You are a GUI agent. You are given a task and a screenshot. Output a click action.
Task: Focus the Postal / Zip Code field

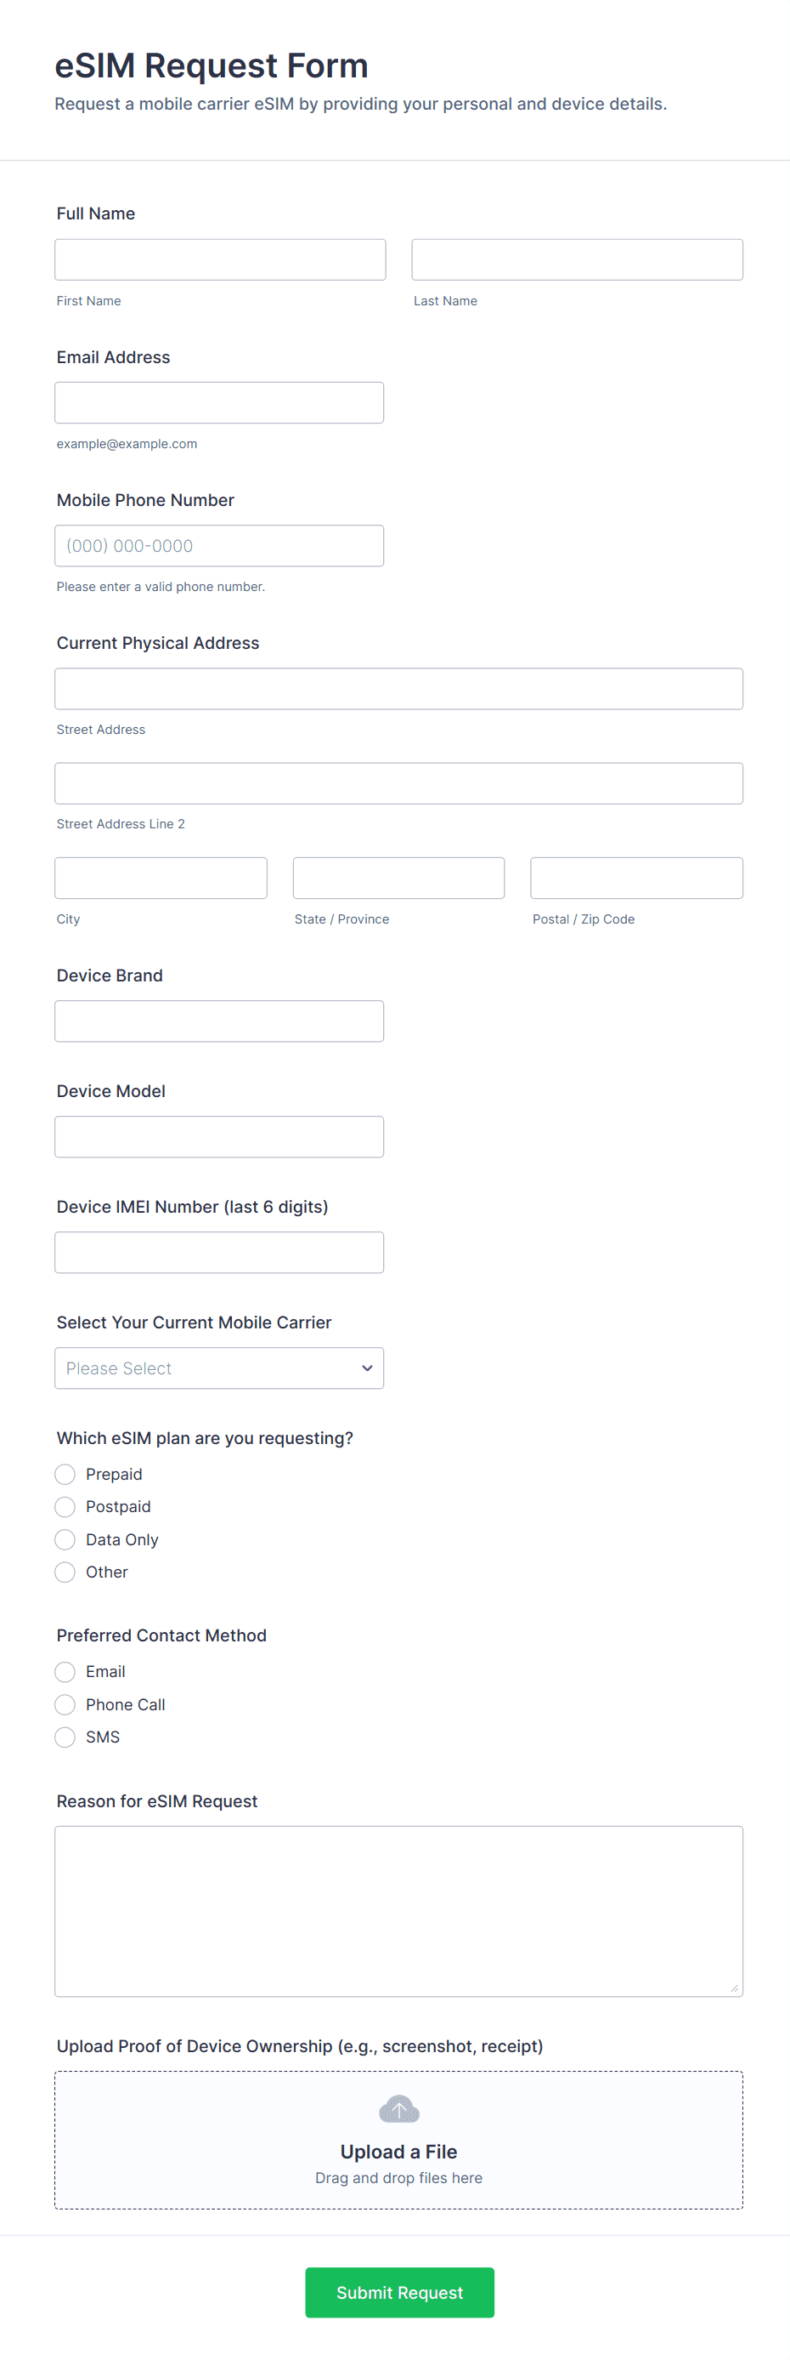tap(636, 879)
